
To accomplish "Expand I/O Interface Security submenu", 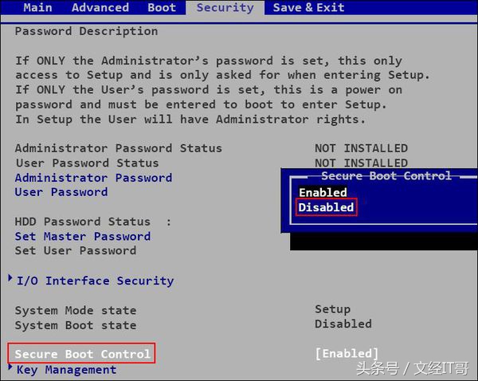I will click(95, 281).
